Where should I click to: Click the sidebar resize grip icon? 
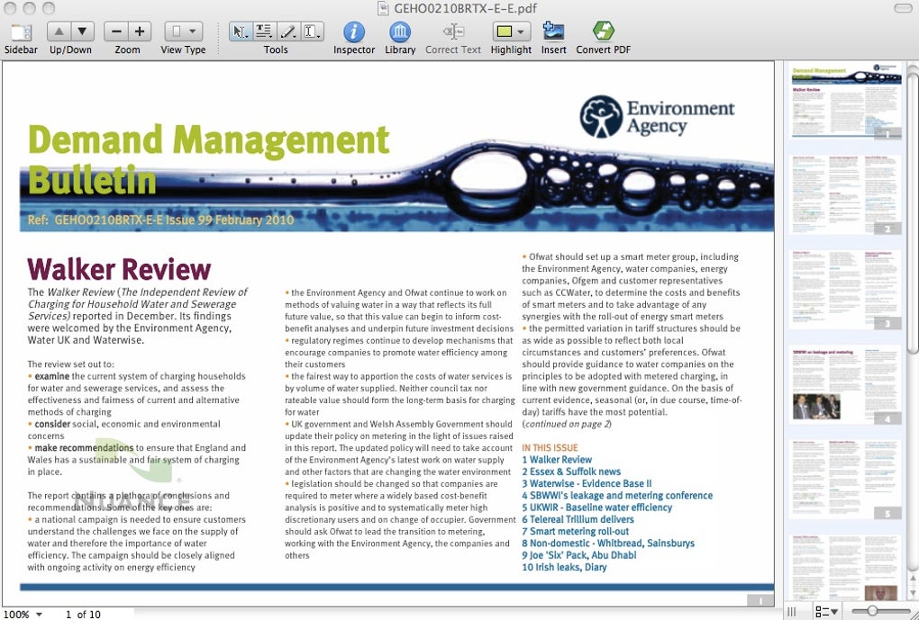coord(792,611)
